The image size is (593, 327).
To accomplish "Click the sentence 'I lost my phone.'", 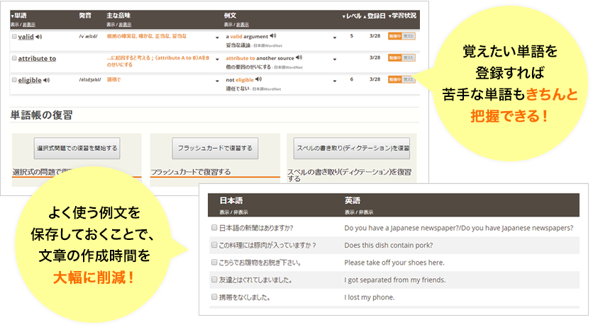I will click(369, 297).
